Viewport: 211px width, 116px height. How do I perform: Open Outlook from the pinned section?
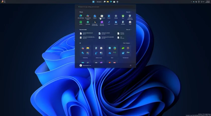tap(95, 17)
